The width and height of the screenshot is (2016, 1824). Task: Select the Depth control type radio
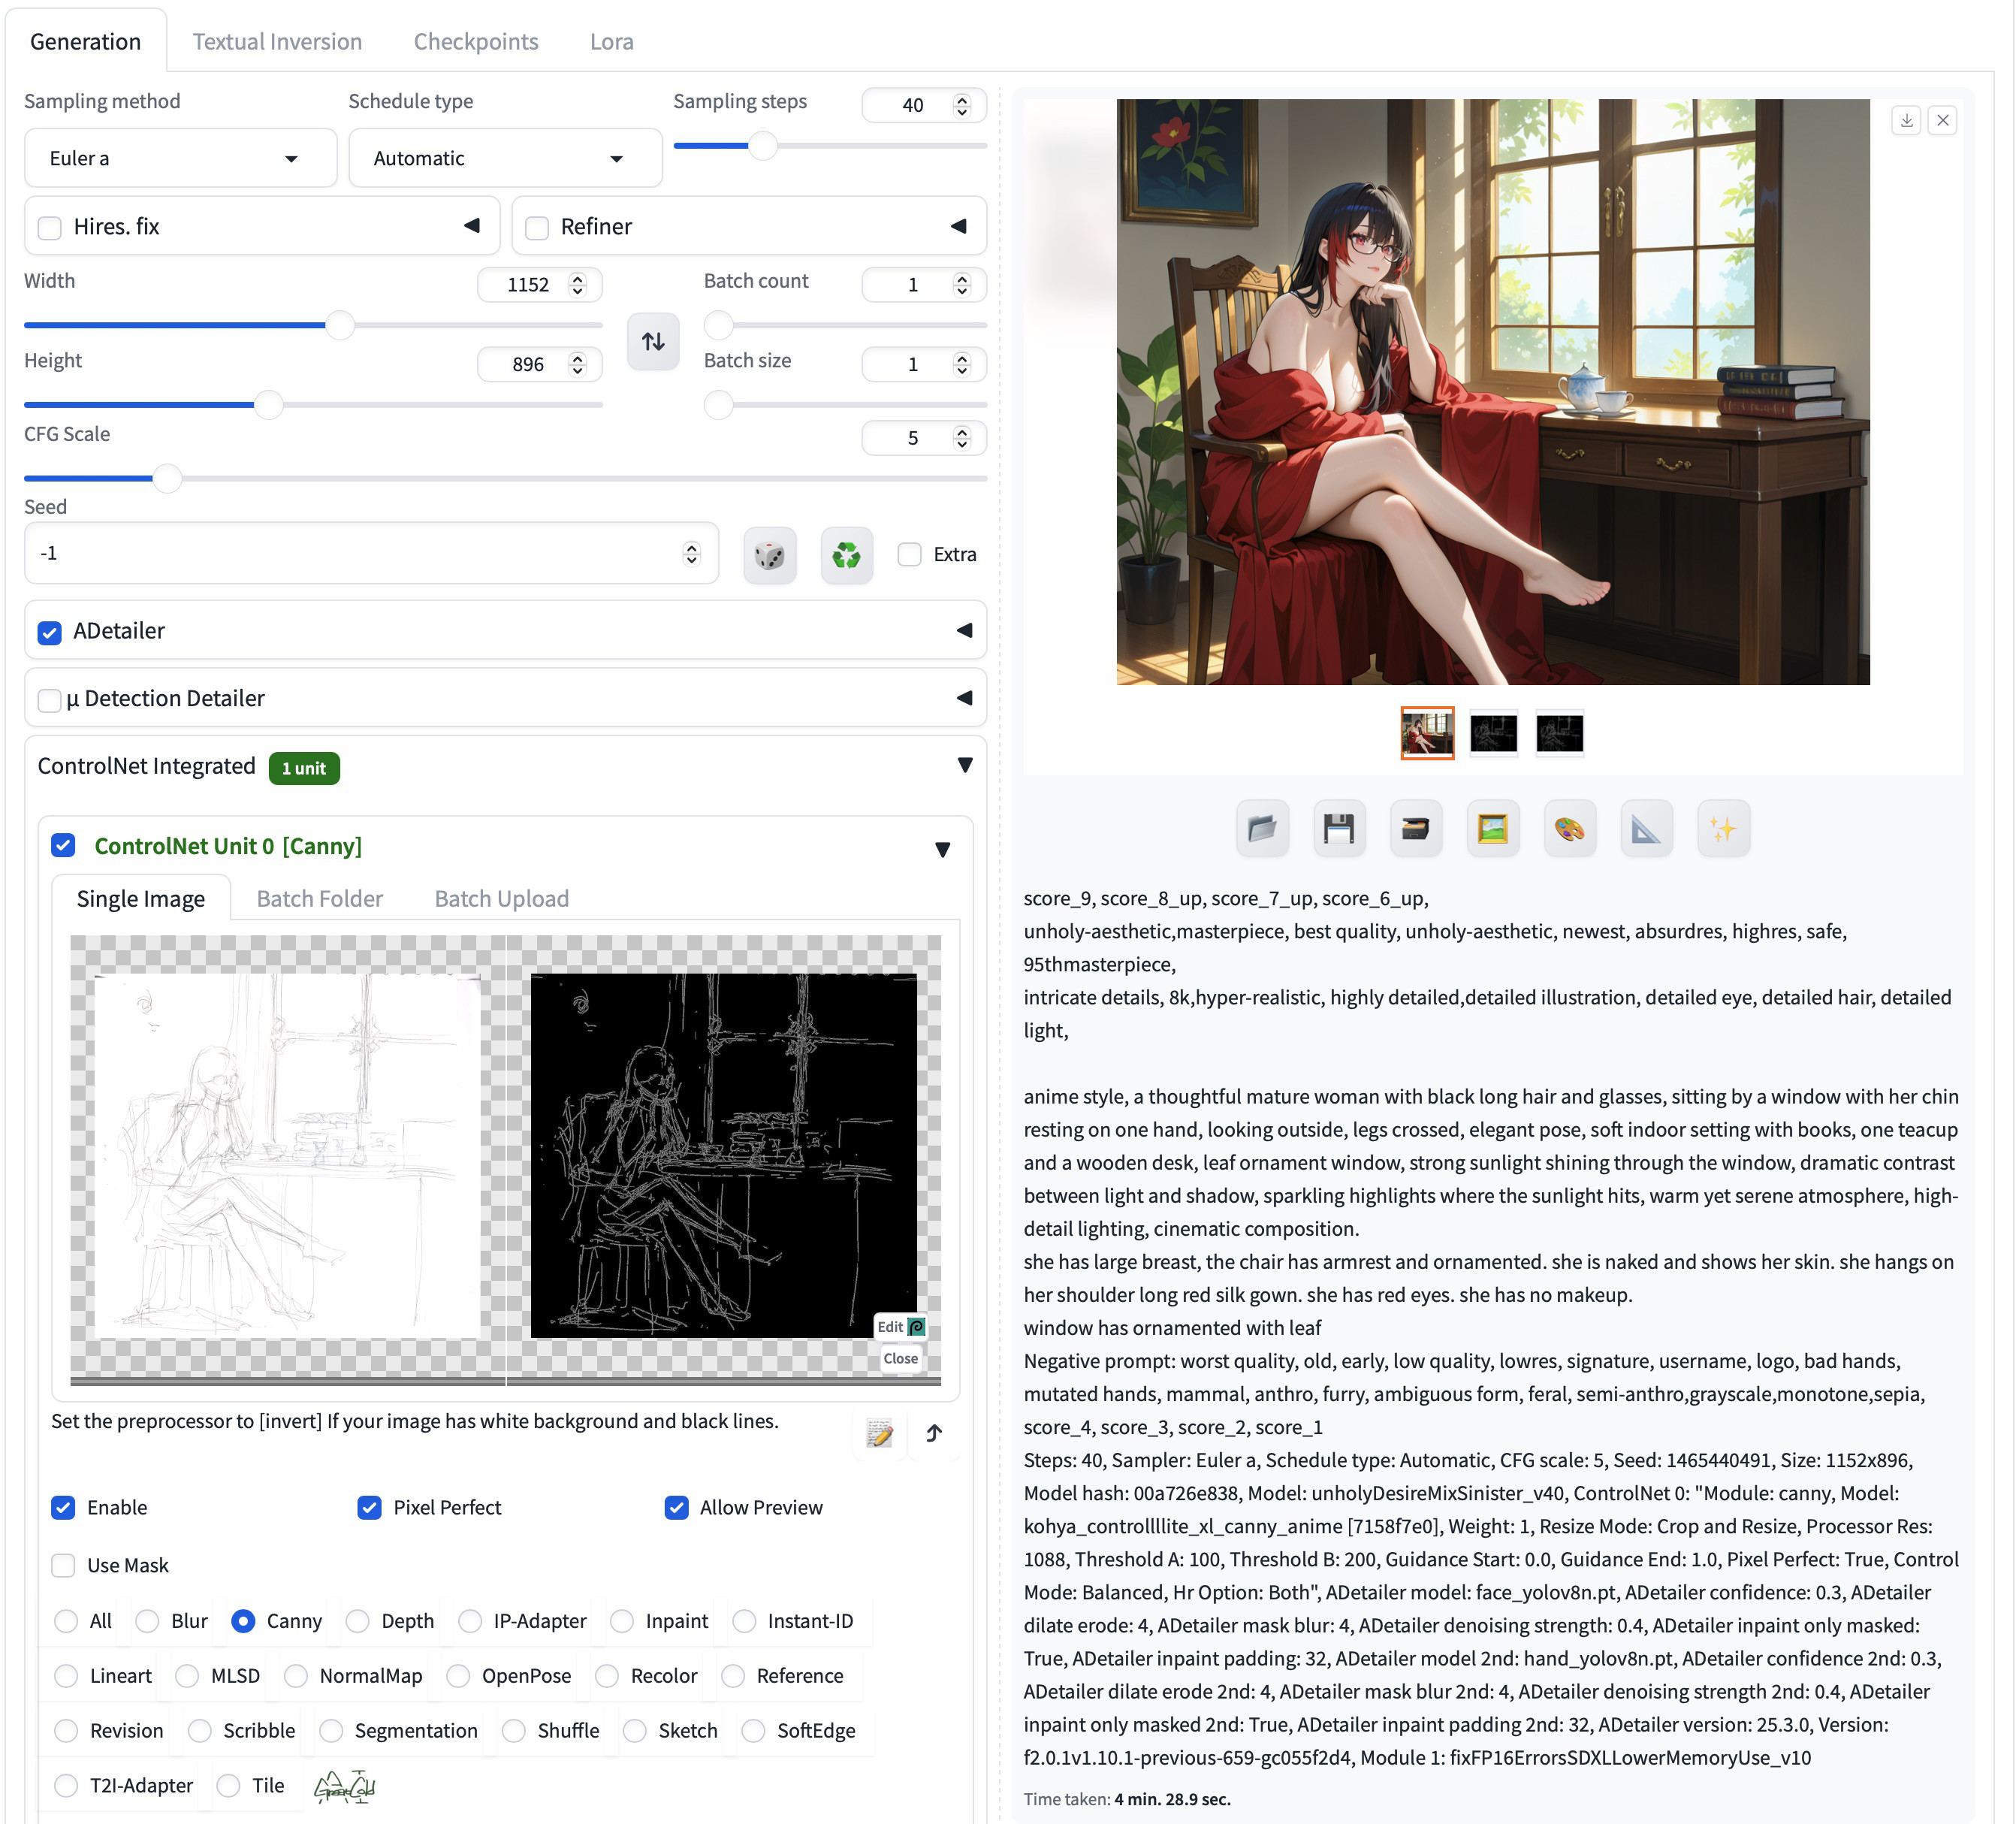[x=358, y=1621]
